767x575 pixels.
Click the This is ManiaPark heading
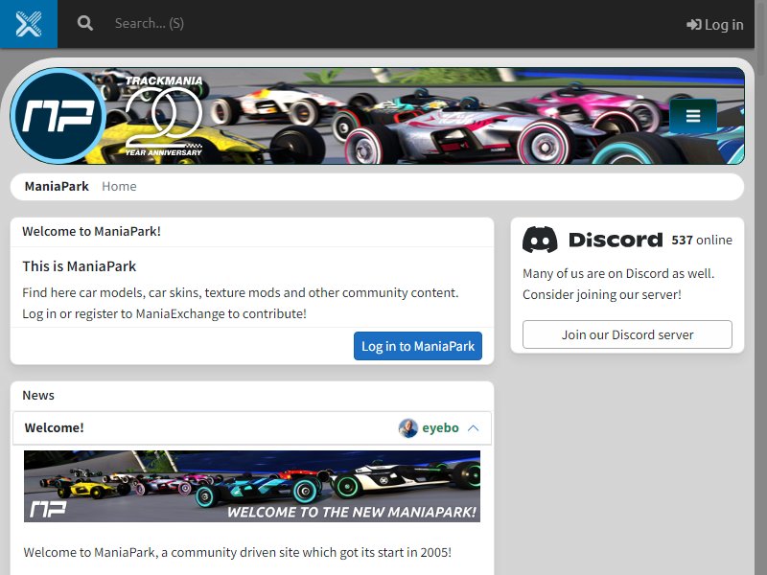click(80, 266)
